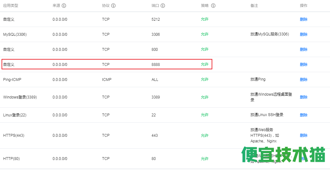Click the 放通Linux SSH登录 remark
This screenshot has width=330, height=170.
click(x=267, y=115)
